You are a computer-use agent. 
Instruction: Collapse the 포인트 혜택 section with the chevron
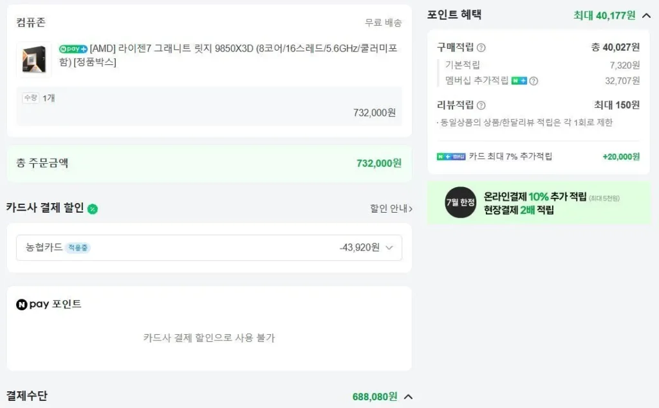tap(646, 15)
